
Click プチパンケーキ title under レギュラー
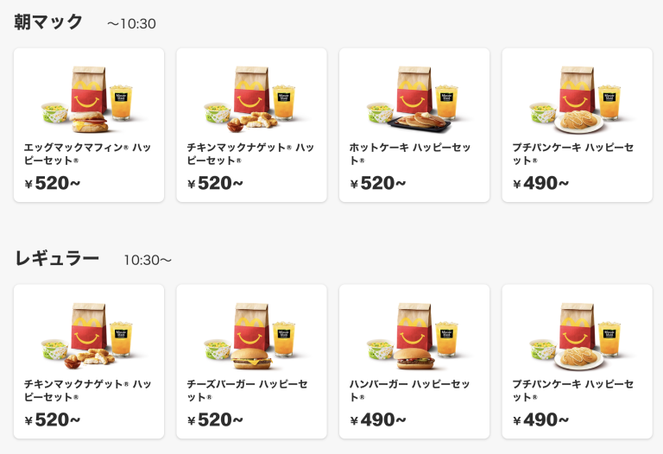point(572,390)
